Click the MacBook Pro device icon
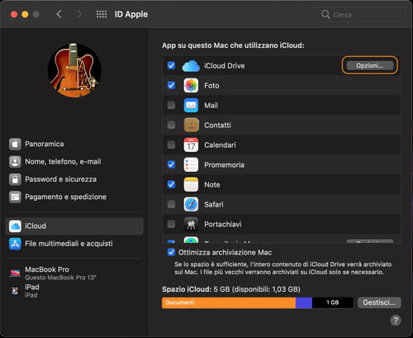 coord(15,273)
